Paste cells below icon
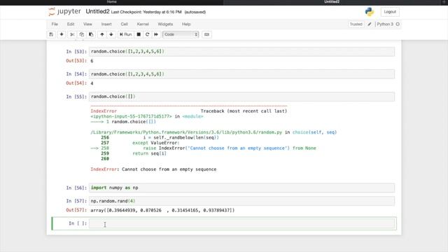Viewport: 448px width, 252px height. click(91, 34)
